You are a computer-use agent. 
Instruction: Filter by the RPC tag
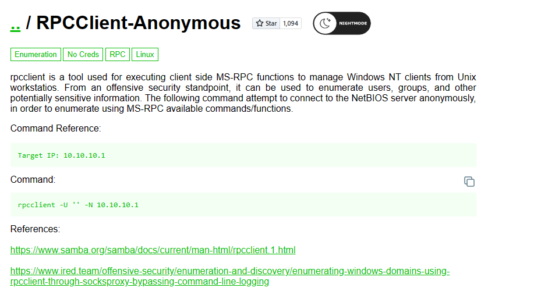point(118,55)
